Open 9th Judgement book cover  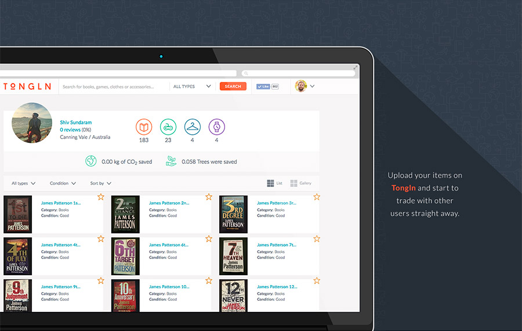17,296
